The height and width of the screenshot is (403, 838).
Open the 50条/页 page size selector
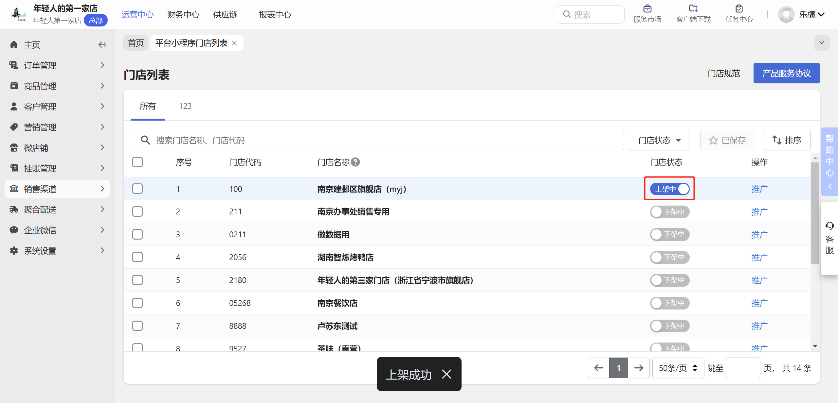678,368
